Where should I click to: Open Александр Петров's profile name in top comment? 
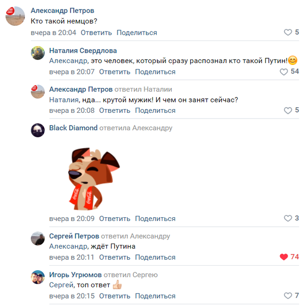click(x=62, y=11)
